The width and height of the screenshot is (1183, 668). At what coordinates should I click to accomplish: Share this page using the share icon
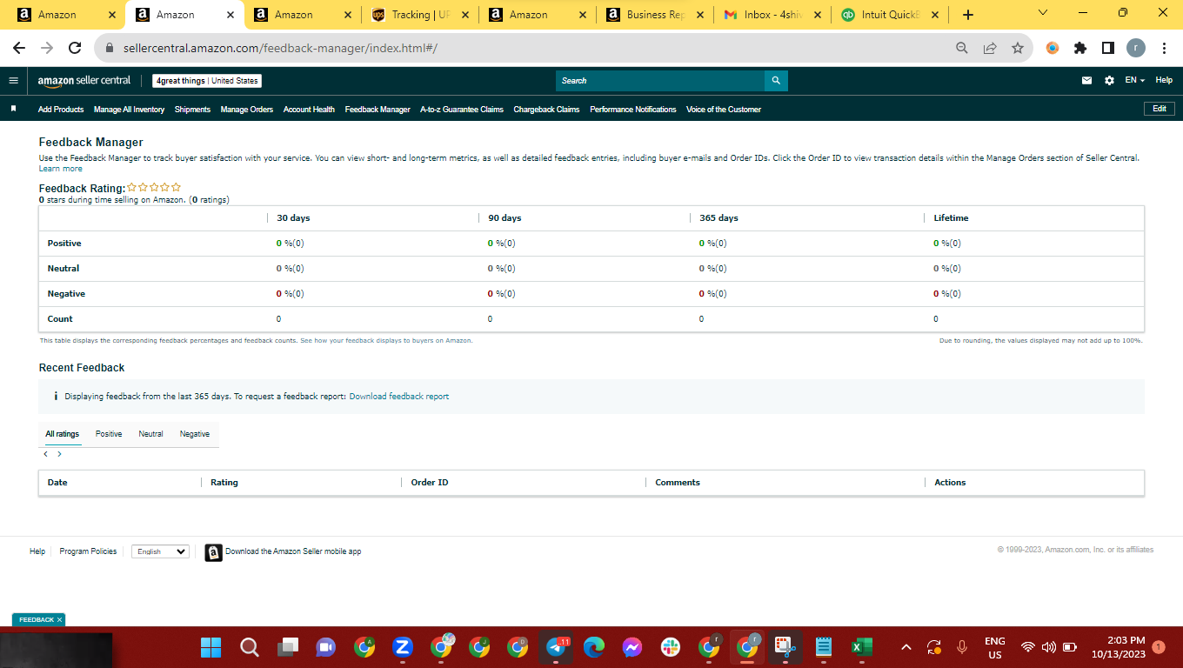(x=990, y=49)
